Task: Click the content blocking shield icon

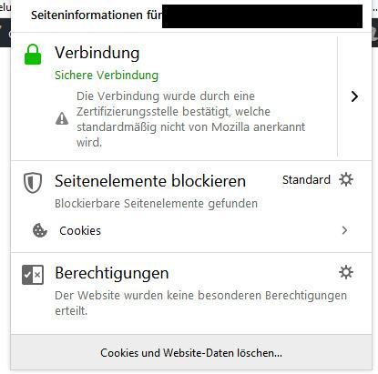Action: [33, 183]
